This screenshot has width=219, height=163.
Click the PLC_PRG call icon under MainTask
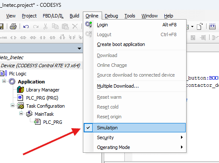38,122
